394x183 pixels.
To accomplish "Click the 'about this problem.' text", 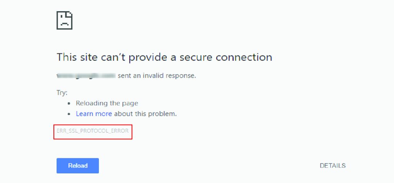I will click(145, 114).
